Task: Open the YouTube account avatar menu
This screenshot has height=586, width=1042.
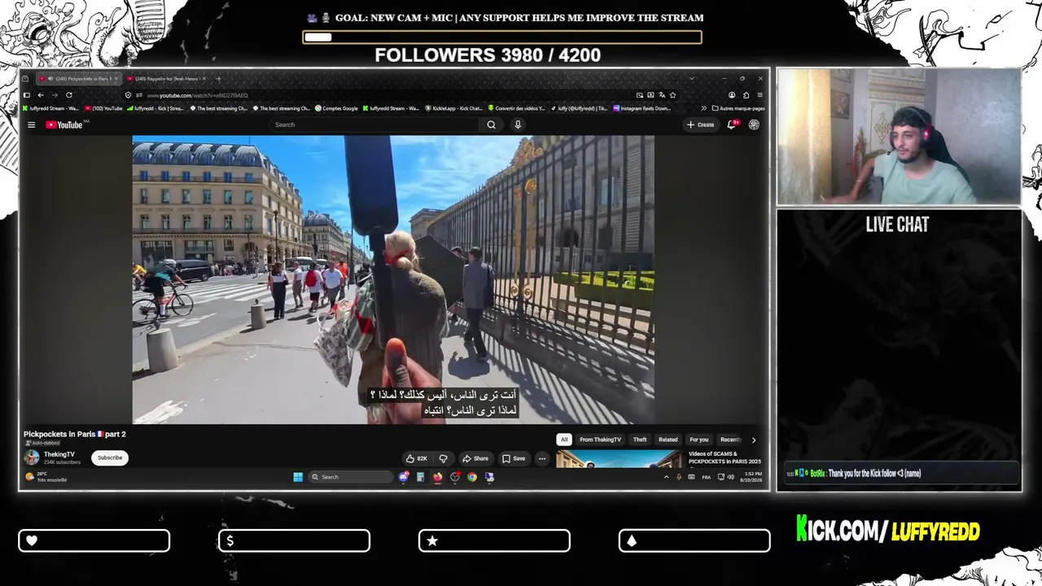Action: coord(754,125)
